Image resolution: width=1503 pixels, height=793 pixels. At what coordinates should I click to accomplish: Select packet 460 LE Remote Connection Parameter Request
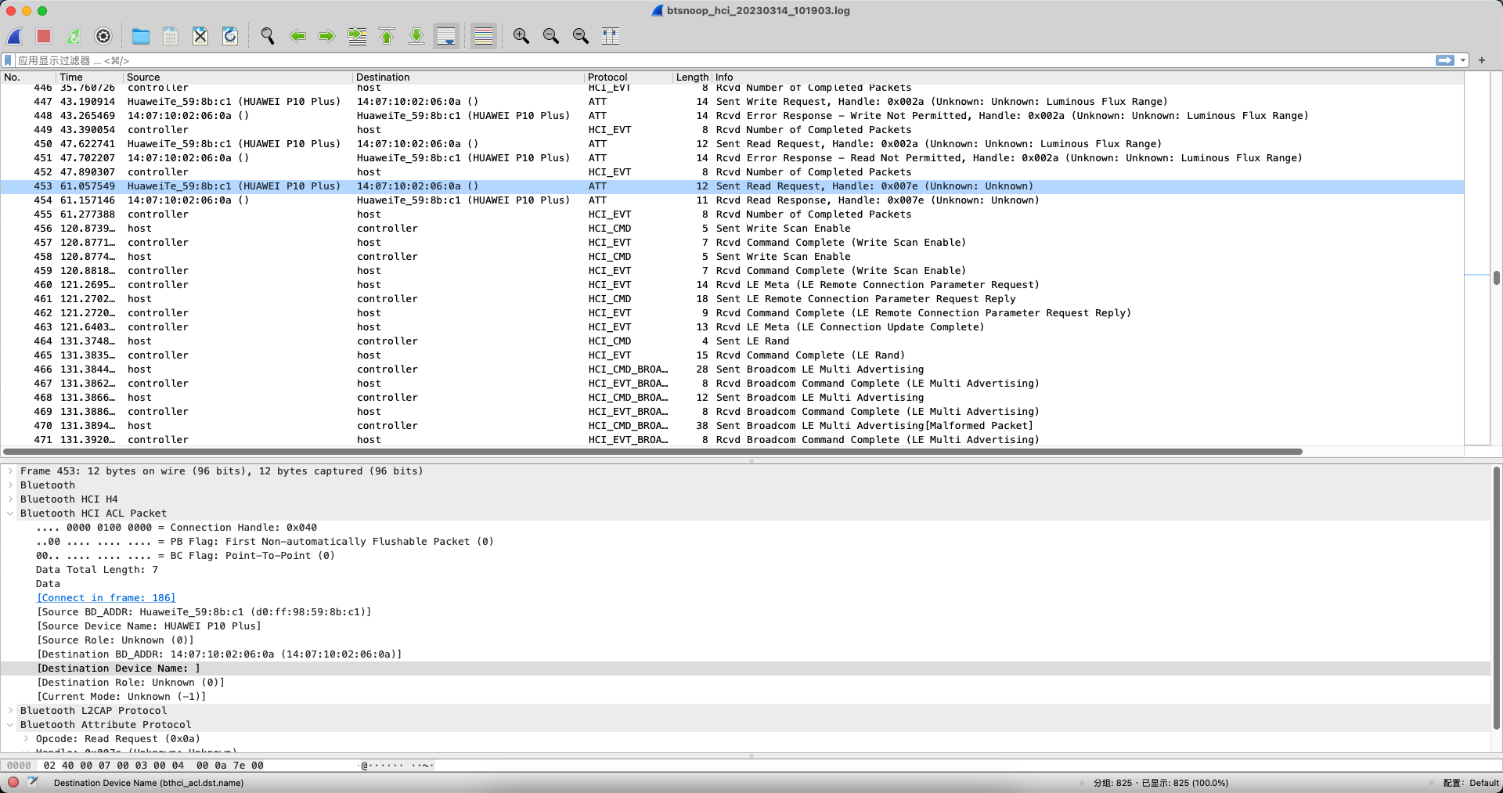pyautogui.click(x=732, y=285)
